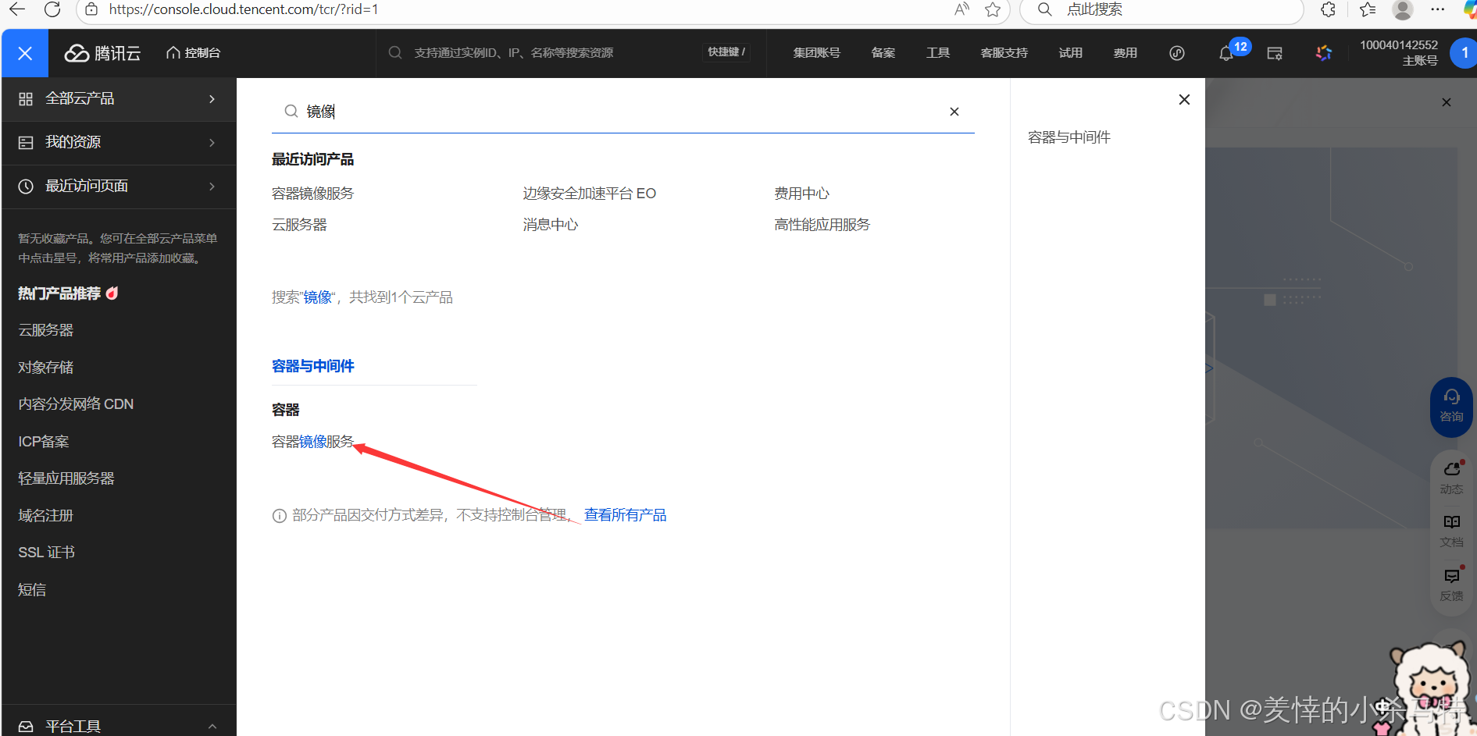
Task: Select the 容器与中间件 category tab
Action: pos(313,366)
